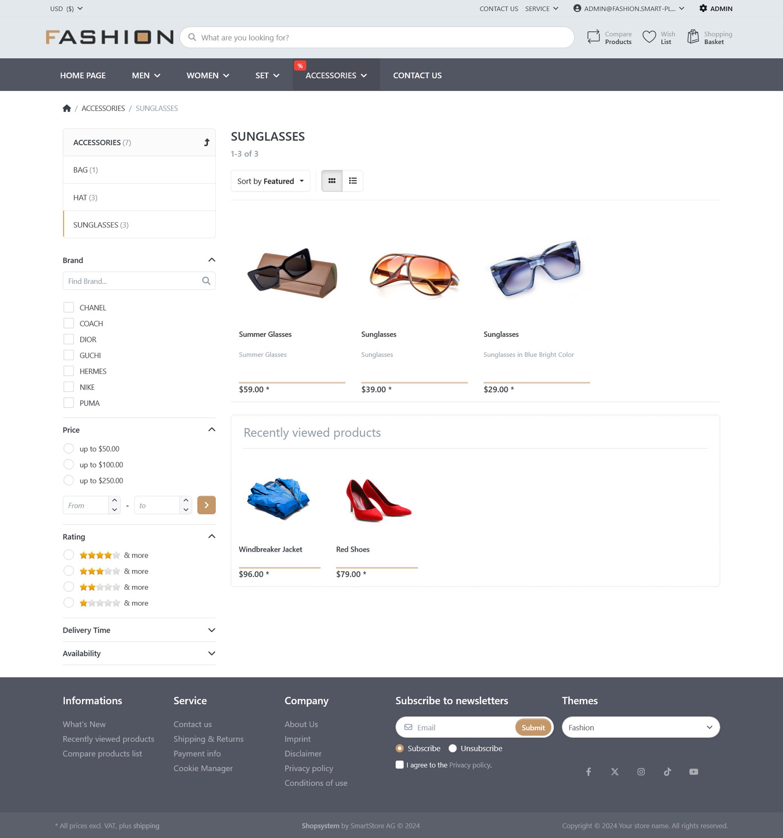Open the Facebook footer icon
Viewport: 783px width, 838px height.
pyautogui.click(x=589, y=772)
